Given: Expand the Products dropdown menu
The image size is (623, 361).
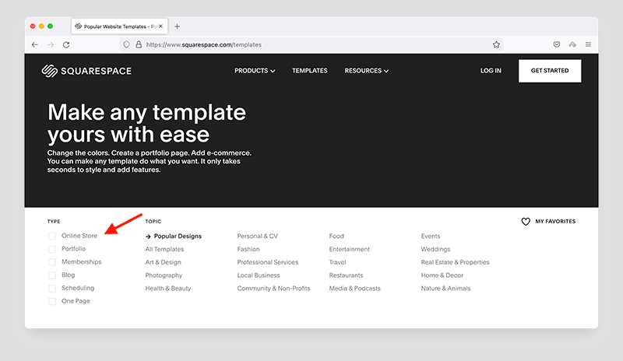Looking at the screenshot, I should click(x=255, y=71).
